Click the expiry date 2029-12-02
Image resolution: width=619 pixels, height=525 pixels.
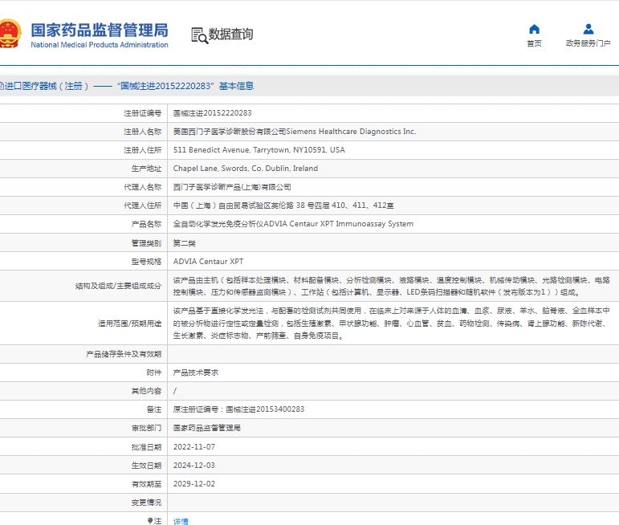[194, 484]
